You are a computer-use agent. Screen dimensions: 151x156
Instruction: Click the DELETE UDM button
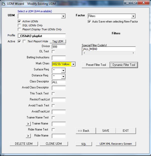(24, 144)
